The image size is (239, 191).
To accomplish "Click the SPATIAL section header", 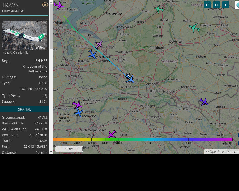I will (24, 109).
